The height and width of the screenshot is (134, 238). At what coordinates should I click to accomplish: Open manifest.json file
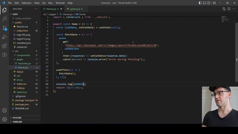[x=25, y=43]
